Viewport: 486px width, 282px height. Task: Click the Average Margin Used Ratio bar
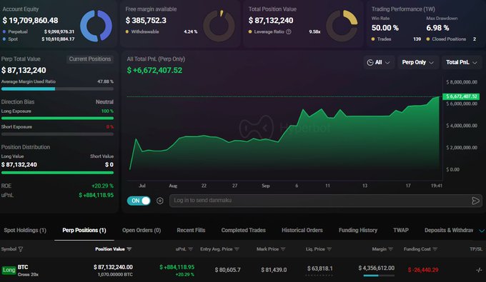tap(57, 89)
